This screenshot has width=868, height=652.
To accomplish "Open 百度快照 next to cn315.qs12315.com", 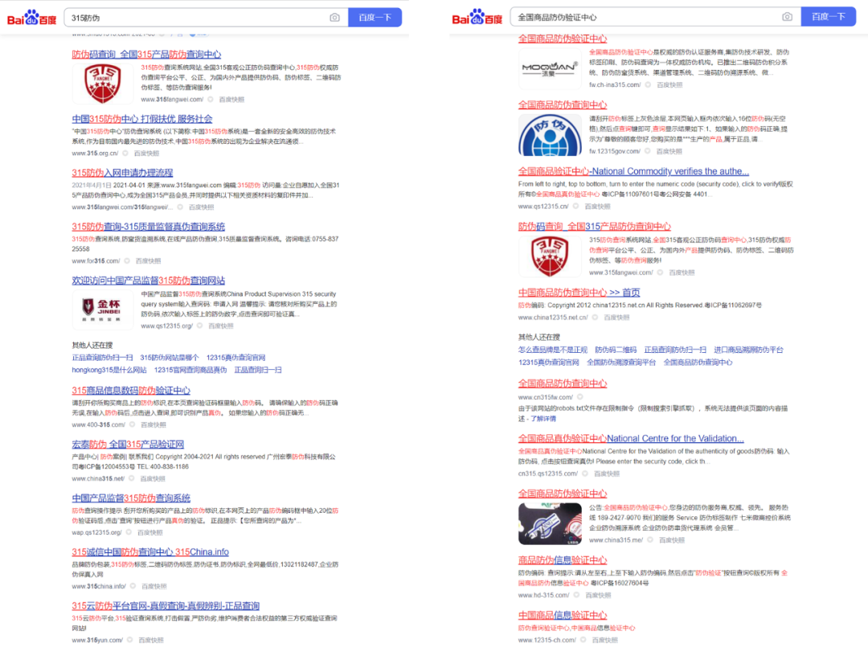I will click(x=607, y=474).
